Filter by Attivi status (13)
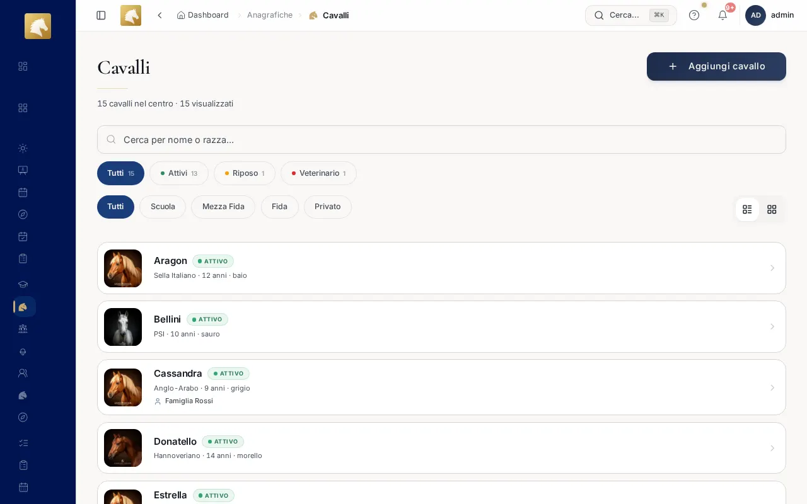The height and width of the screenshot is (504, 807). tap(179, 173)
